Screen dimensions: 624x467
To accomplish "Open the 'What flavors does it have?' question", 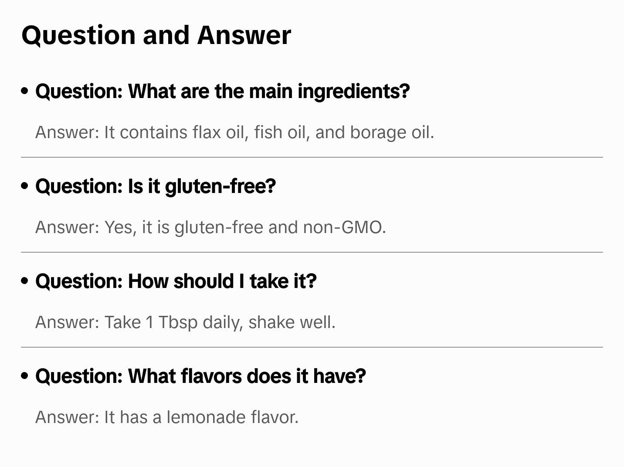I will (200, 376).
